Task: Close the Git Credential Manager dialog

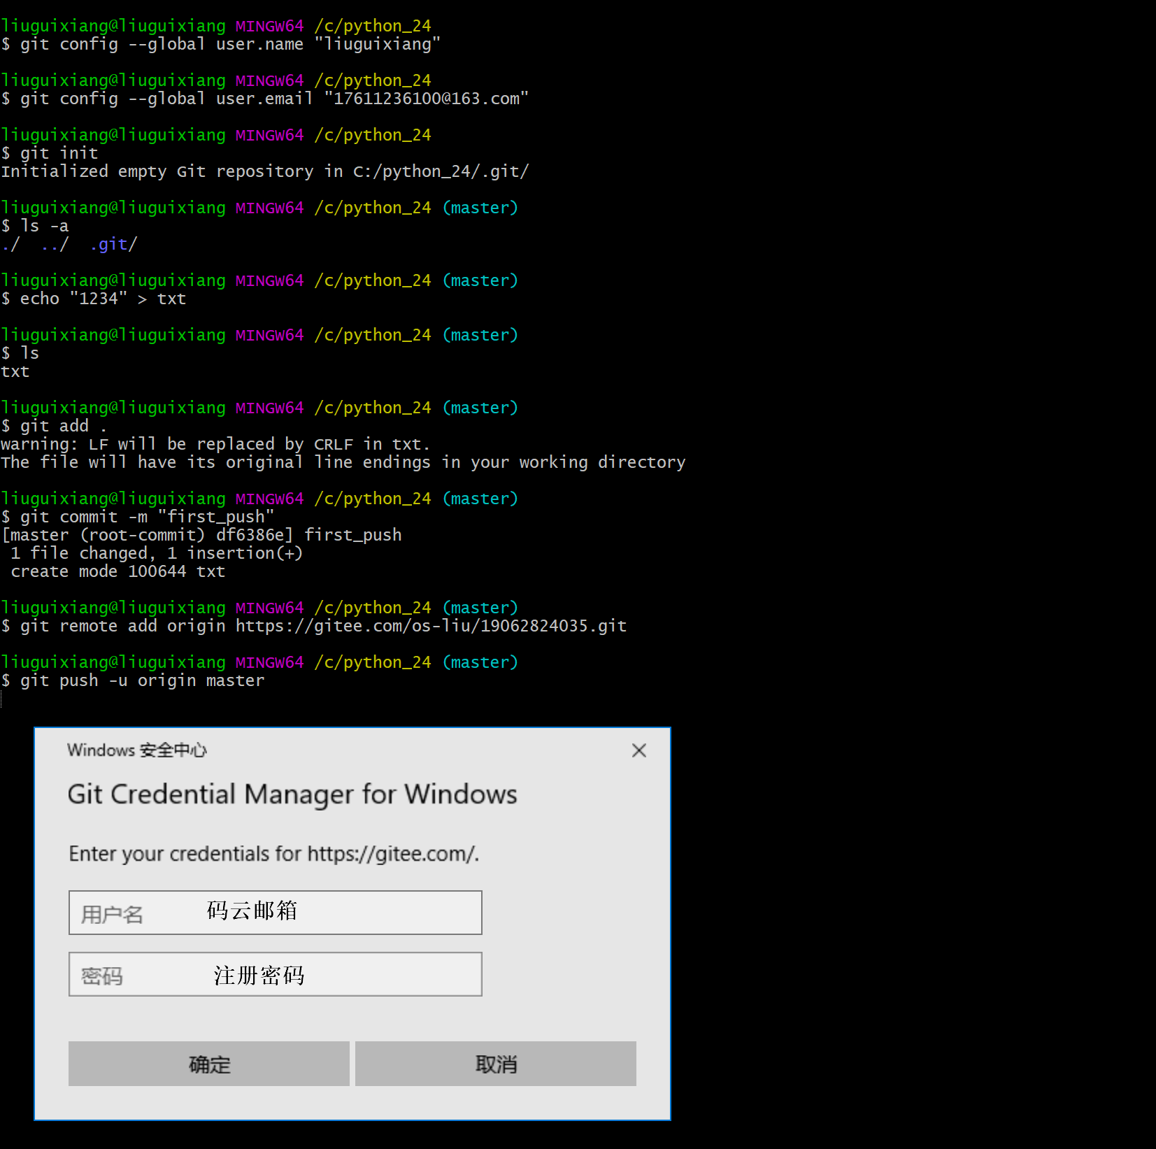Action: [x=638, y=750]
